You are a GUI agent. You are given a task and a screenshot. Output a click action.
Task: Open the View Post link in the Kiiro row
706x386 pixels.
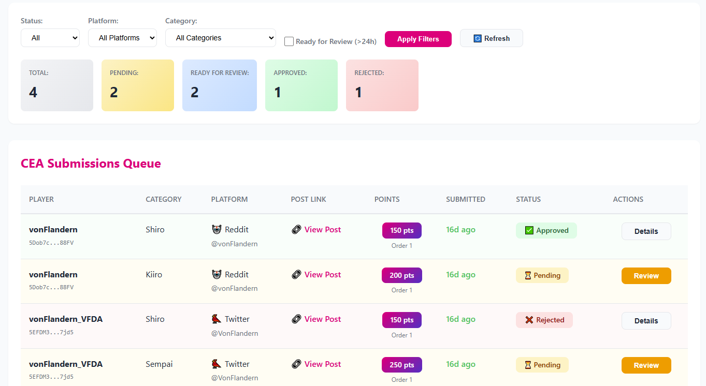click(x=322, y=274)
